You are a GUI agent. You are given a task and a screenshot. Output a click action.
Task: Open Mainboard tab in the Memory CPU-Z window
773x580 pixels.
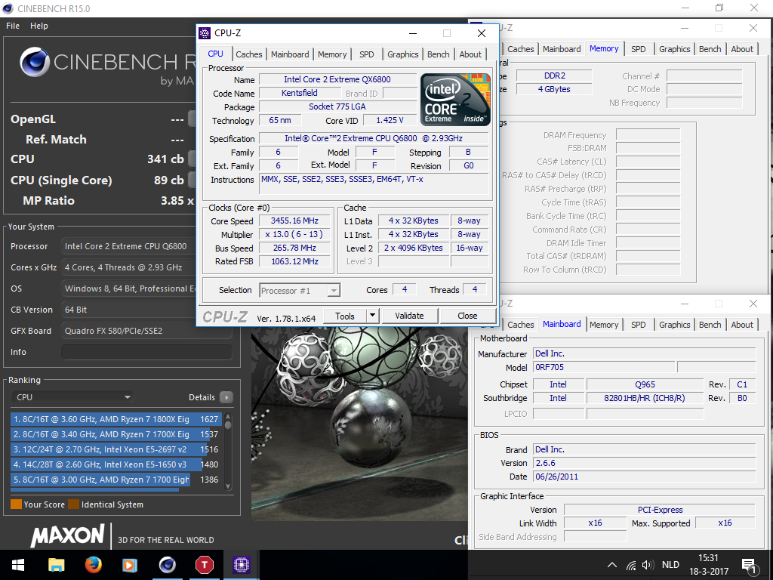coord(562,49)
